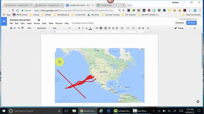
Task: Open File Explorer from the taskbar
Action: 74,111
